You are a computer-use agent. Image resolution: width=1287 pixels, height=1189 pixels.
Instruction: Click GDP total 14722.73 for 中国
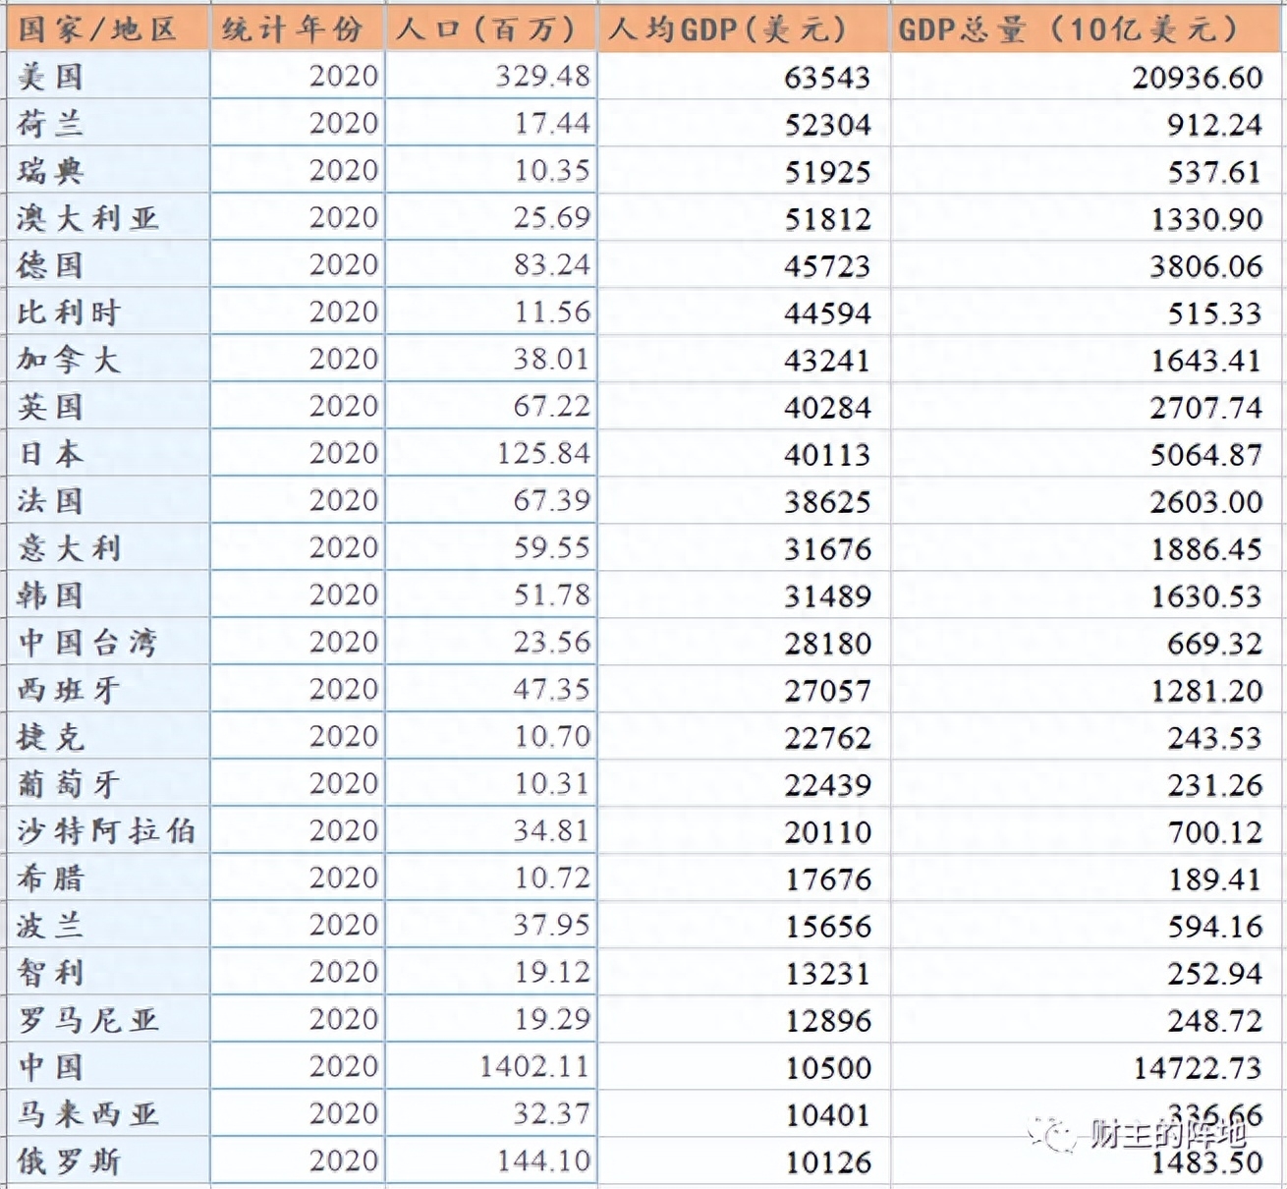point(1198,1068)
